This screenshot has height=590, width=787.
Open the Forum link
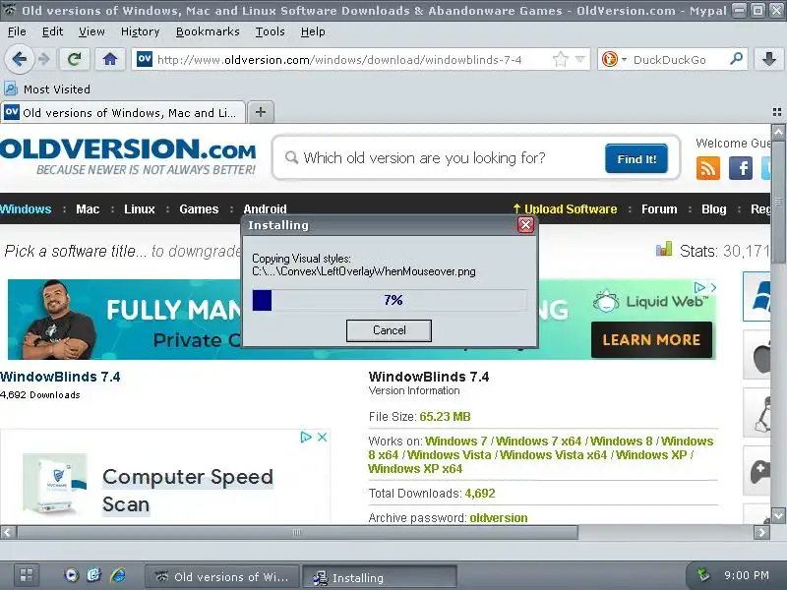659,208
